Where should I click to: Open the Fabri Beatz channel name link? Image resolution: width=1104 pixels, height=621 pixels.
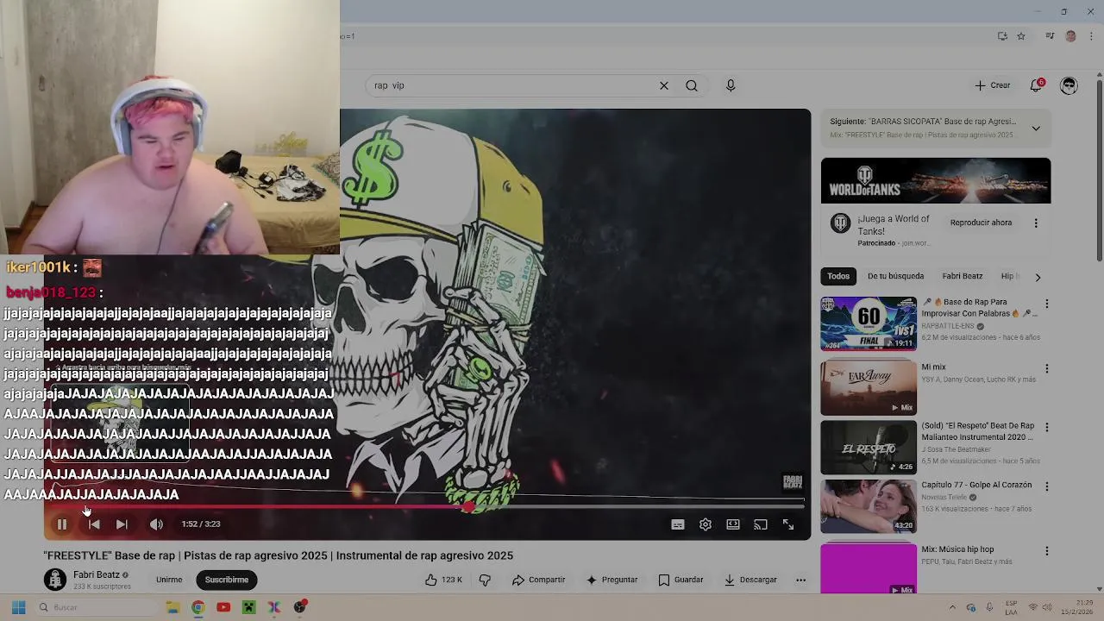tap(97, 574)
